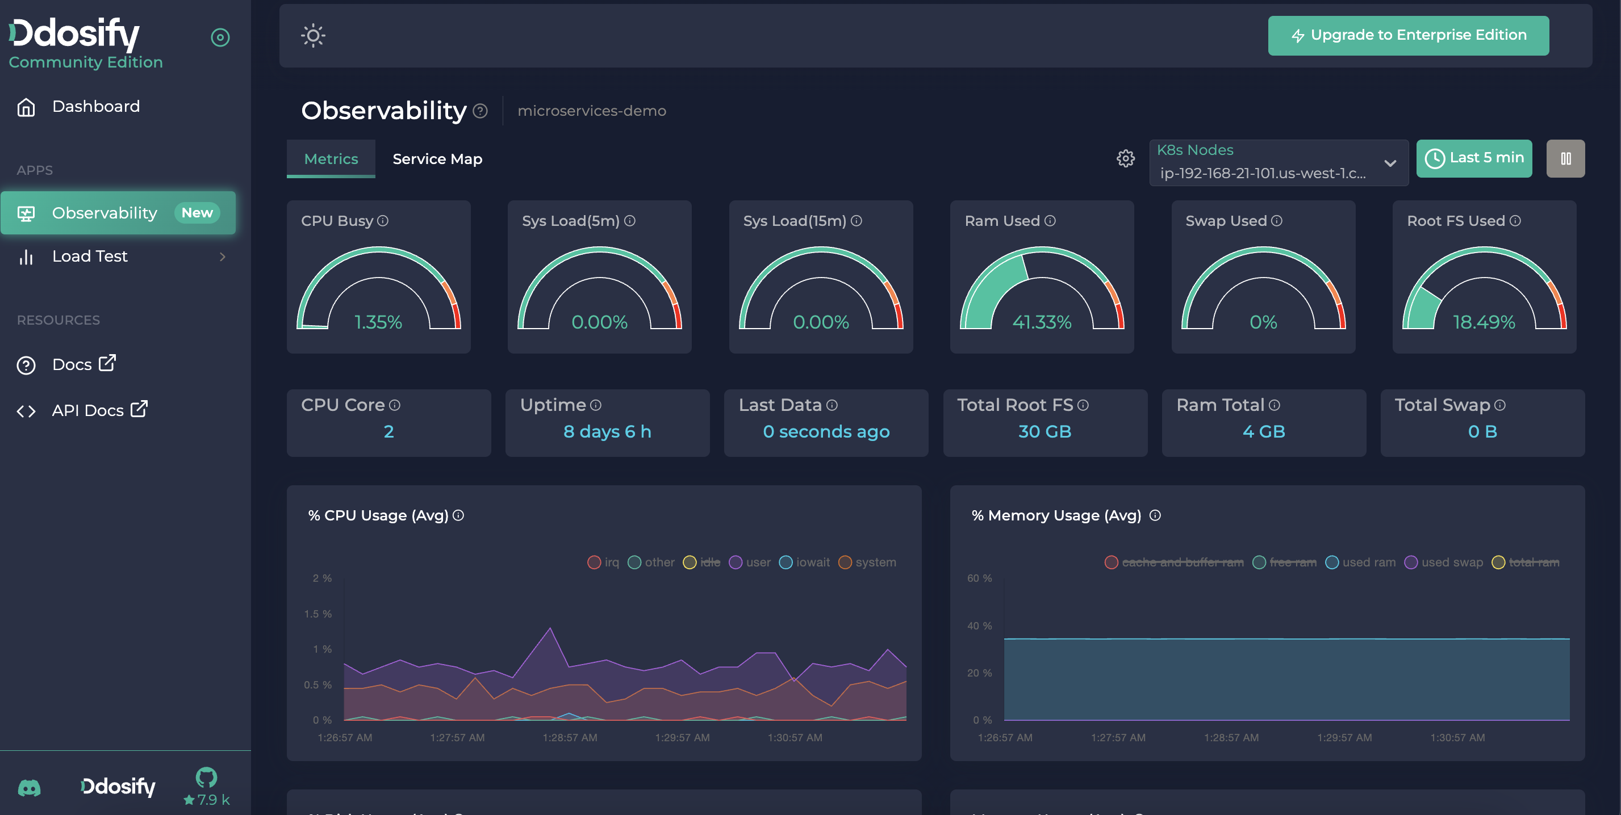
Task: Switch to the Service Map tab
Action: (437, 158)
